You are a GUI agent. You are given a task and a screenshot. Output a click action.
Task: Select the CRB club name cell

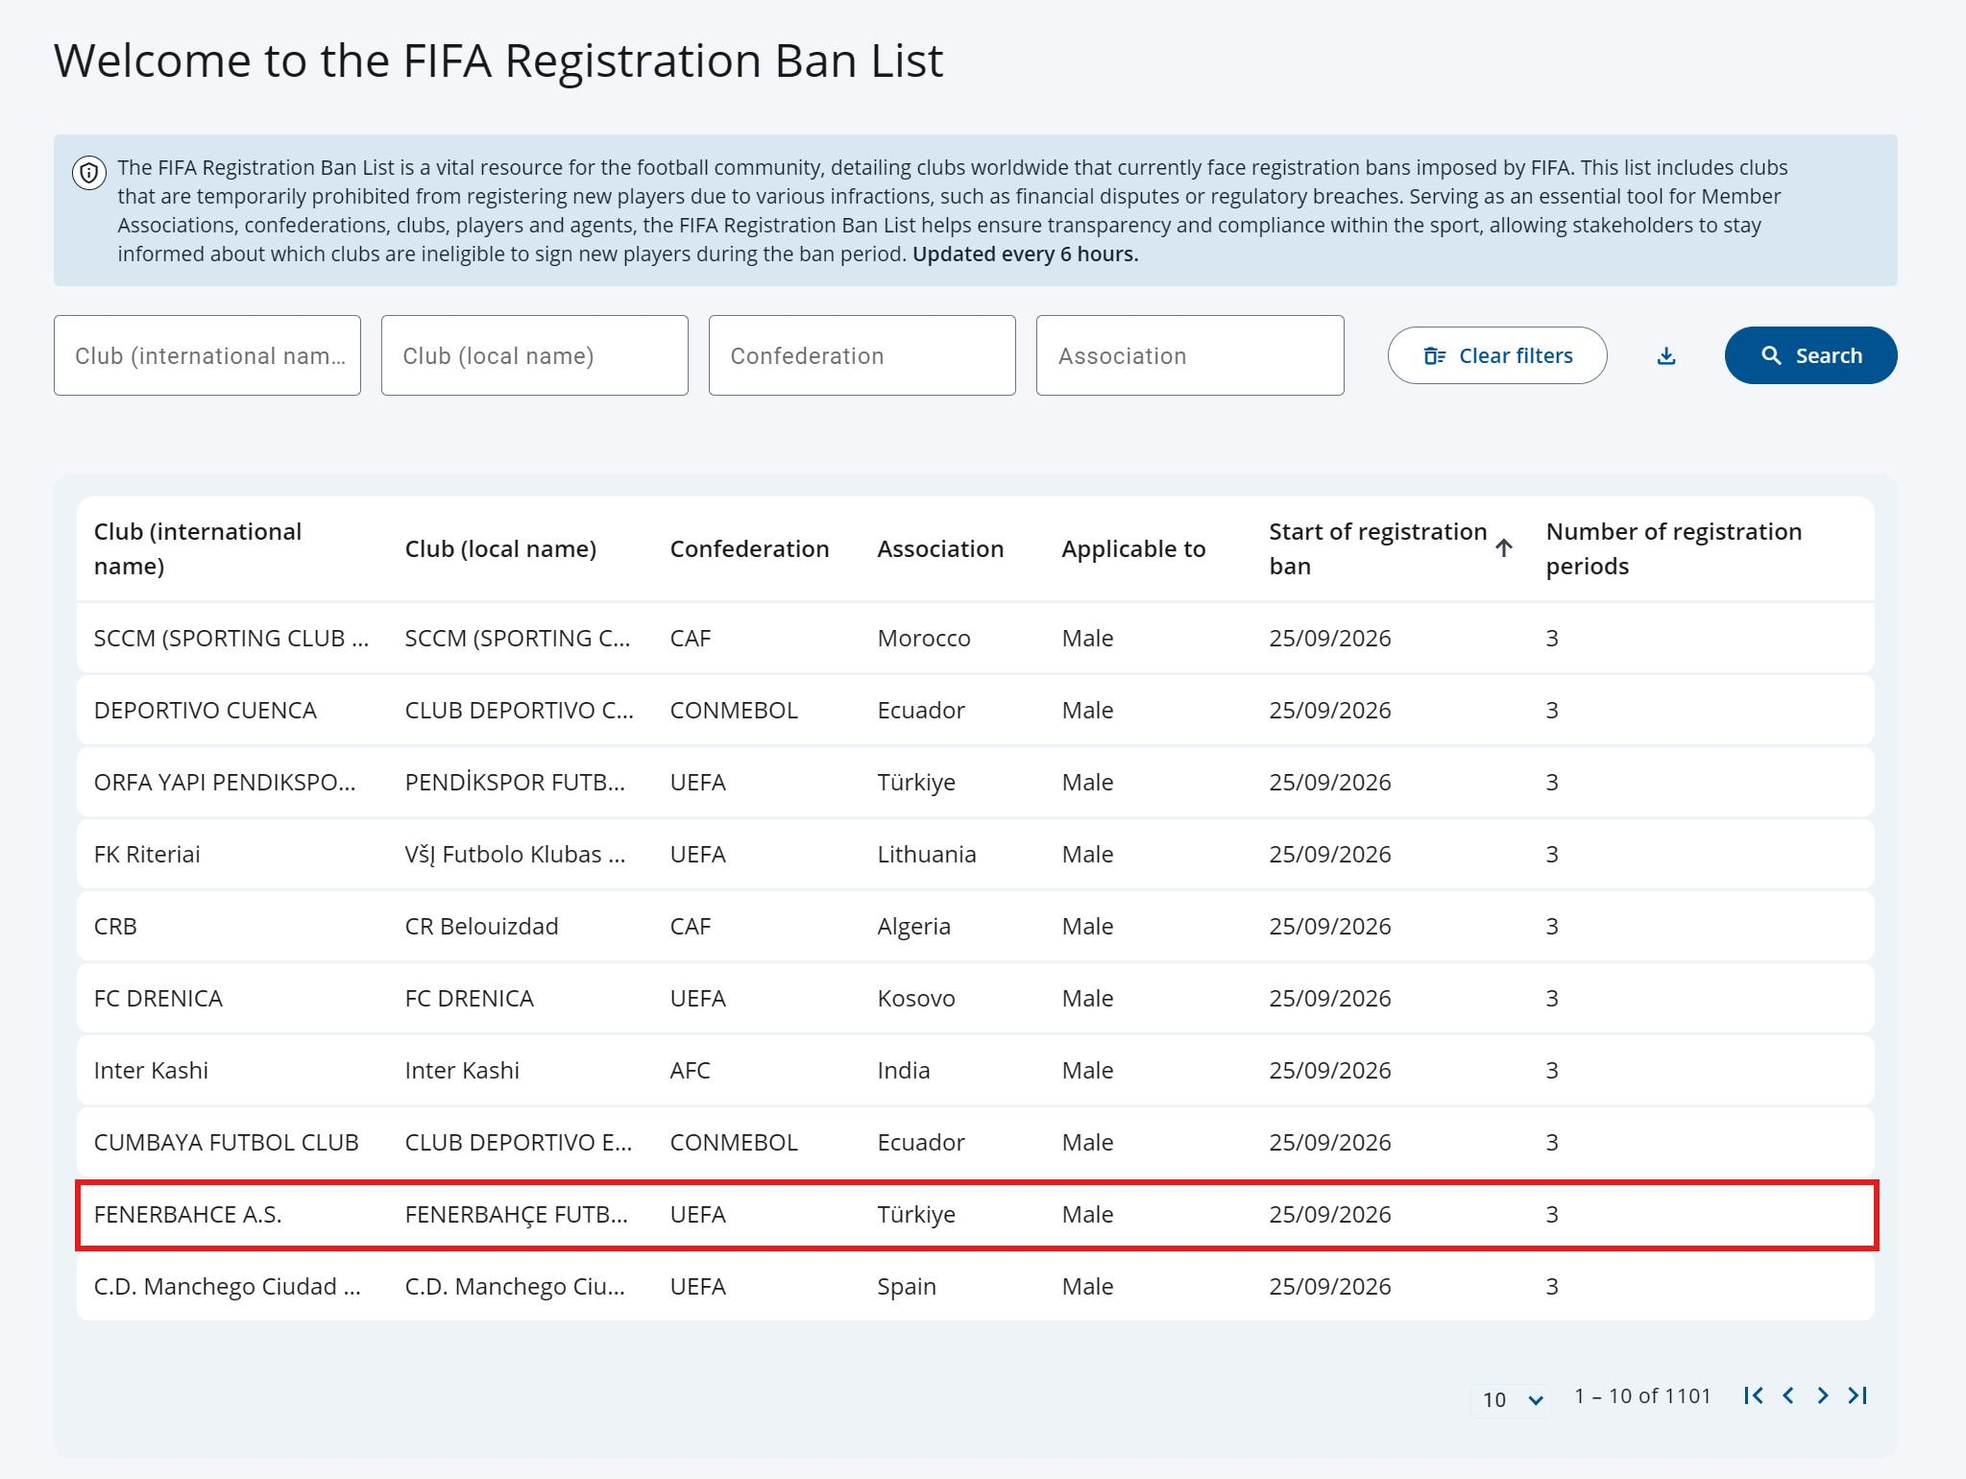coord(115,926)
